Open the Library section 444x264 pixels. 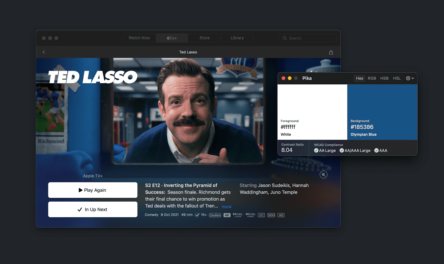click(237, 38)
